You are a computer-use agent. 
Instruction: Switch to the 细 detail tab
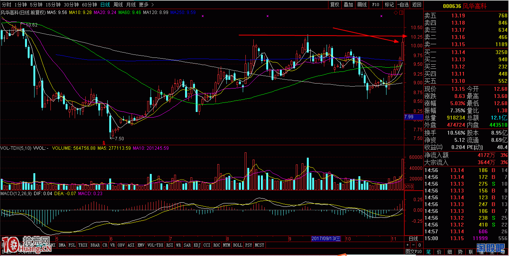click(x=450, y=251)
